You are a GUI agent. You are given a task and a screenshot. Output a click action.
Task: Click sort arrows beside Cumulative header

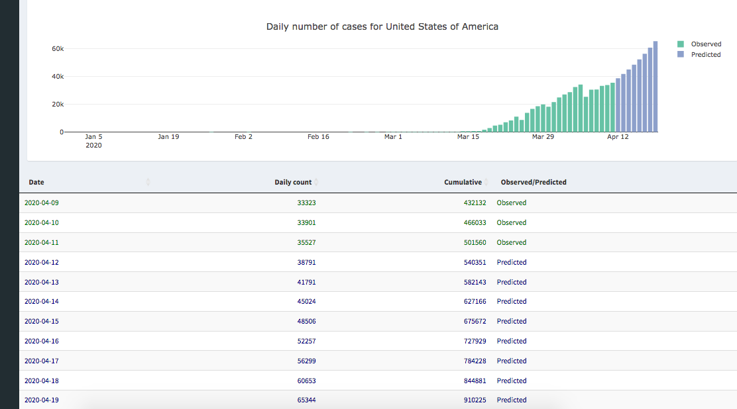[486, 182]
